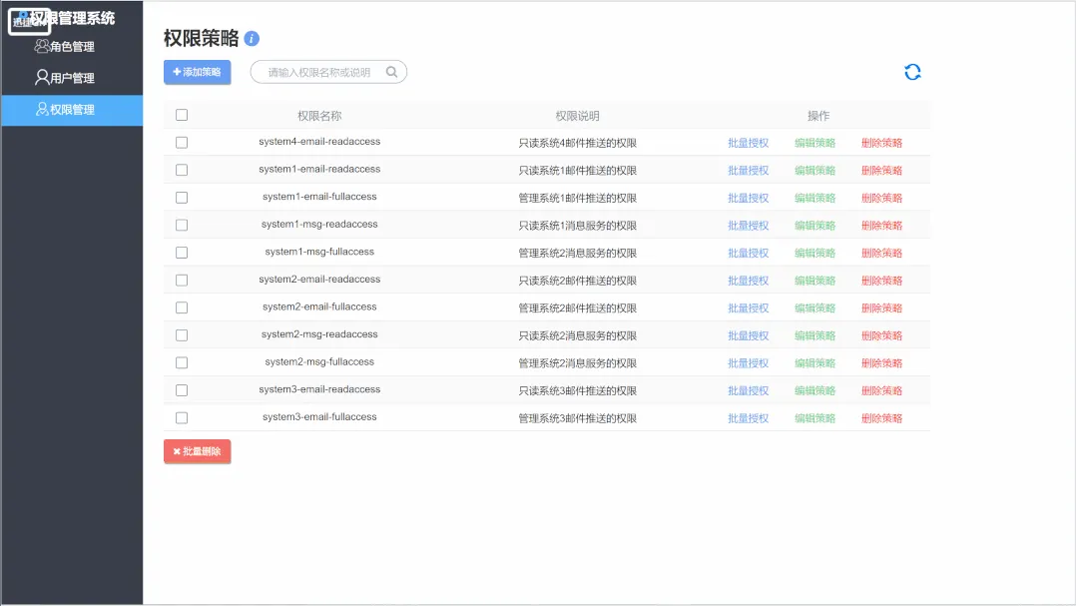This screenshot has height=606, width=1076.
Task: Click 删除策略 for system2-email-readaccess
Action: coord(881,280)
